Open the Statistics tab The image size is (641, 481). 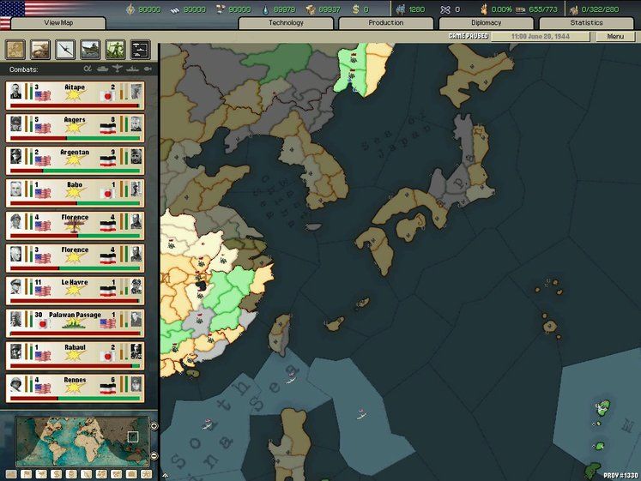point(586,23)
